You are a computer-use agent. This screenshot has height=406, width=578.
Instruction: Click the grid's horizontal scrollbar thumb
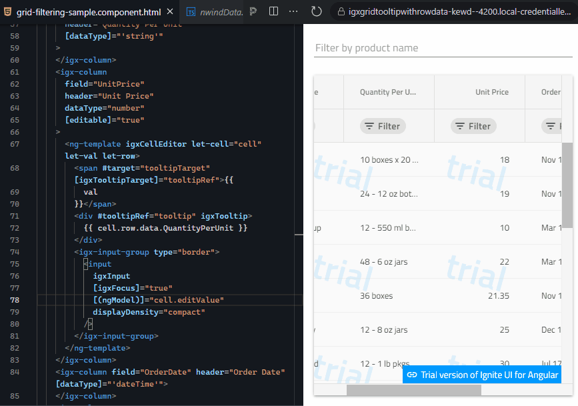pos(413,390)
